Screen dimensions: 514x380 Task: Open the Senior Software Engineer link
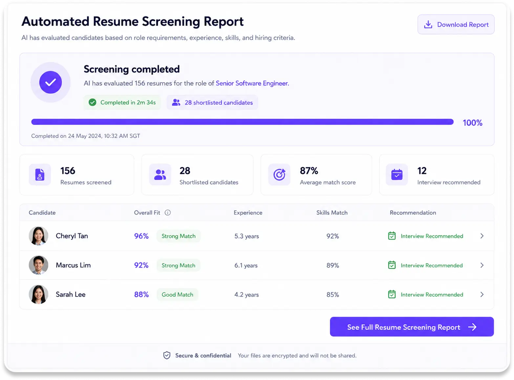tap(252, 83)
